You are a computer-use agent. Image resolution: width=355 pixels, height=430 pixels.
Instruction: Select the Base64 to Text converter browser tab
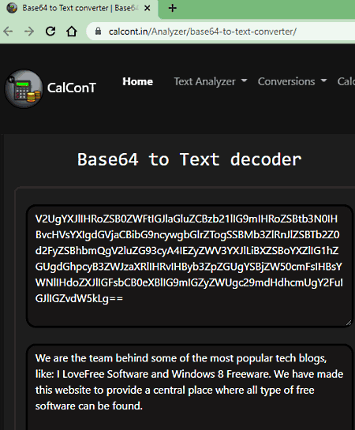pos(79,8)
